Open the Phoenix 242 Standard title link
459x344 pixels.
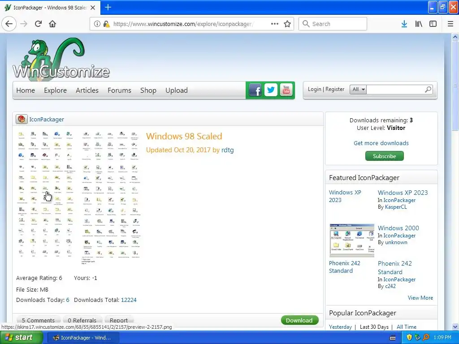pos(394,268)
